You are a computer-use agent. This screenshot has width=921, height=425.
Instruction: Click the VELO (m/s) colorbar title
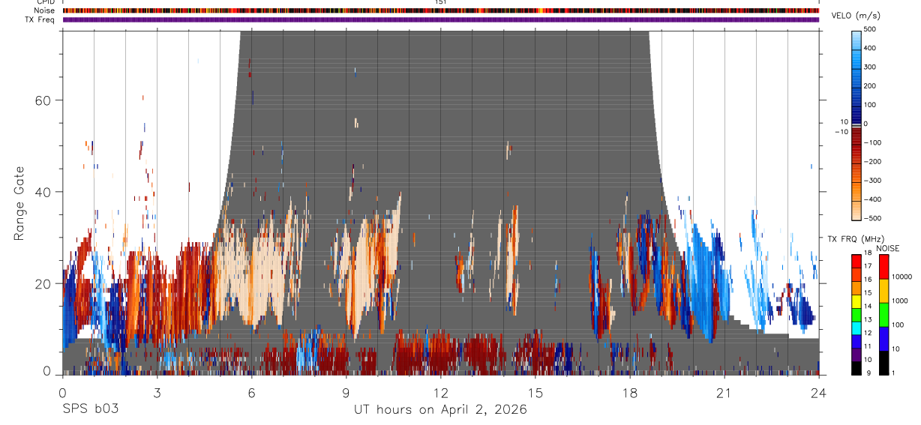pyautogui.click(x=856, y=16)
